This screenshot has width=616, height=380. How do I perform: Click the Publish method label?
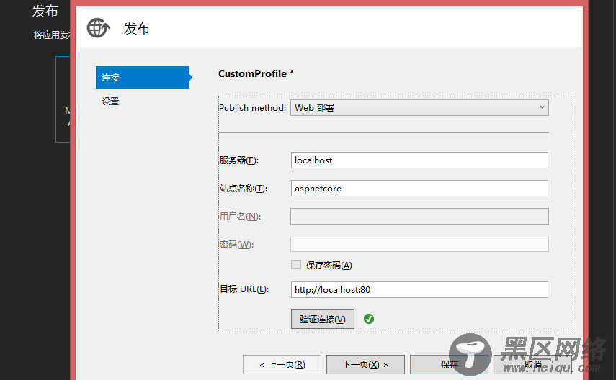click(x=253, y=107)
